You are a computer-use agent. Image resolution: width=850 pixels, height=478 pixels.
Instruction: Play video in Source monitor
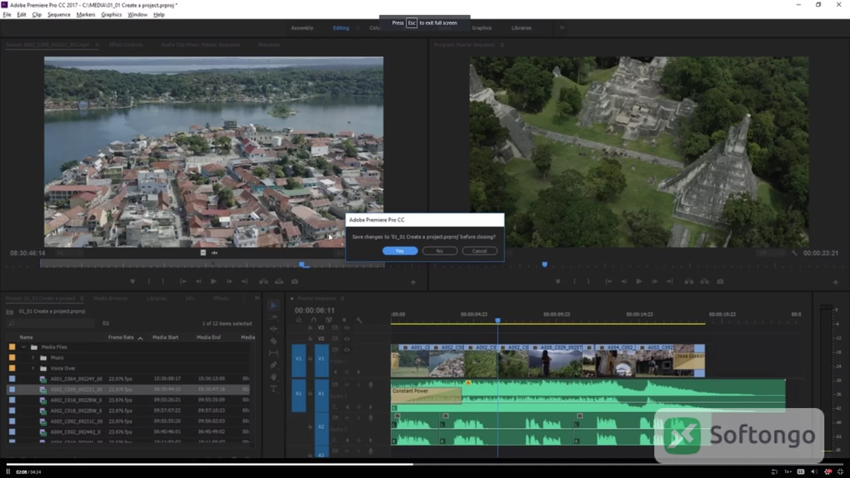pyautogui.click(x=213, y=281)
